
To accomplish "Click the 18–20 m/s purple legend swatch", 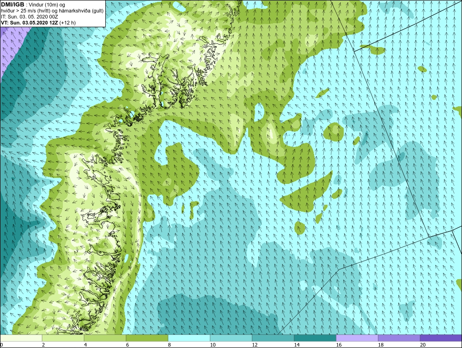I will [x=399, y=338].
